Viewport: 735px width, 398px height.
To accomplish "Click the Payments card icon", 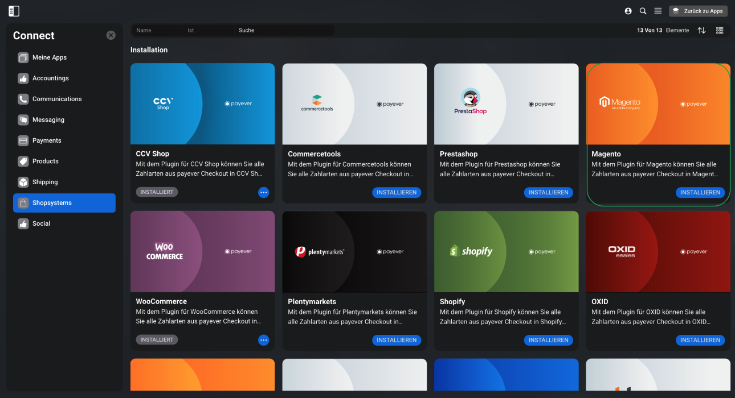I will pos(23,140).
